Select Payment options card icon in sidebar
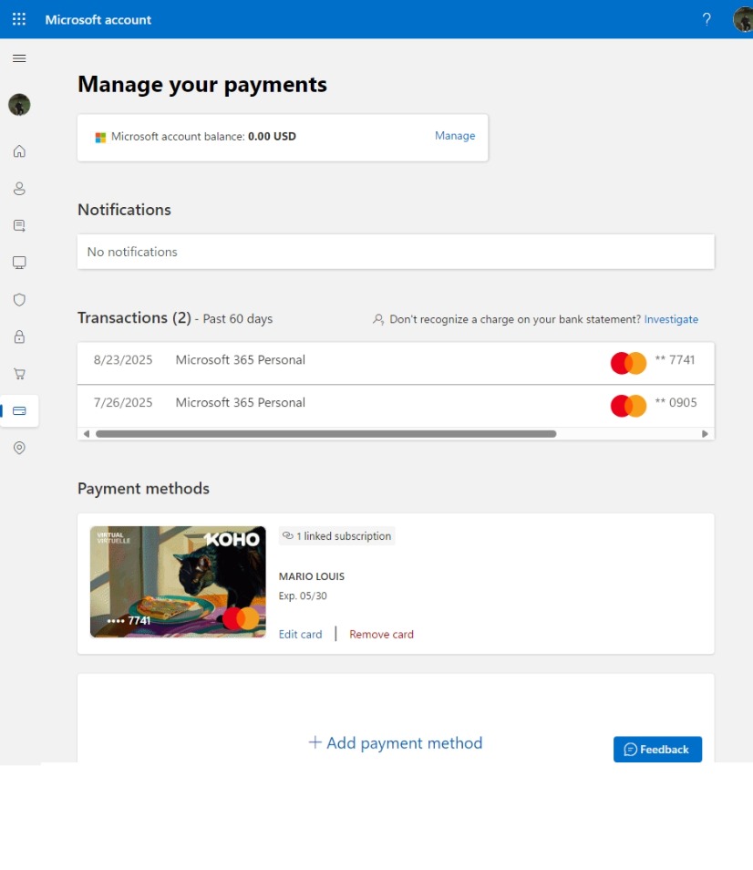Screen dimensions: 753x870 [19, 410]
